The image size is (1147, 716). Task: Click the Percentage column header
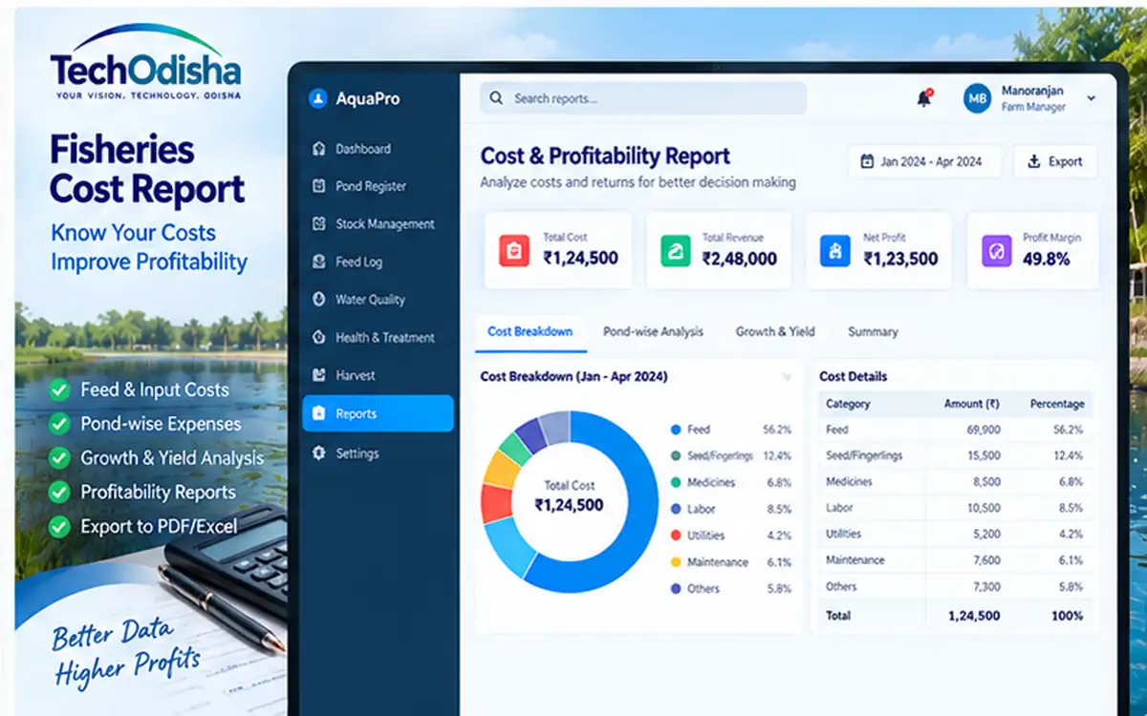click(x=1056, y=404)
